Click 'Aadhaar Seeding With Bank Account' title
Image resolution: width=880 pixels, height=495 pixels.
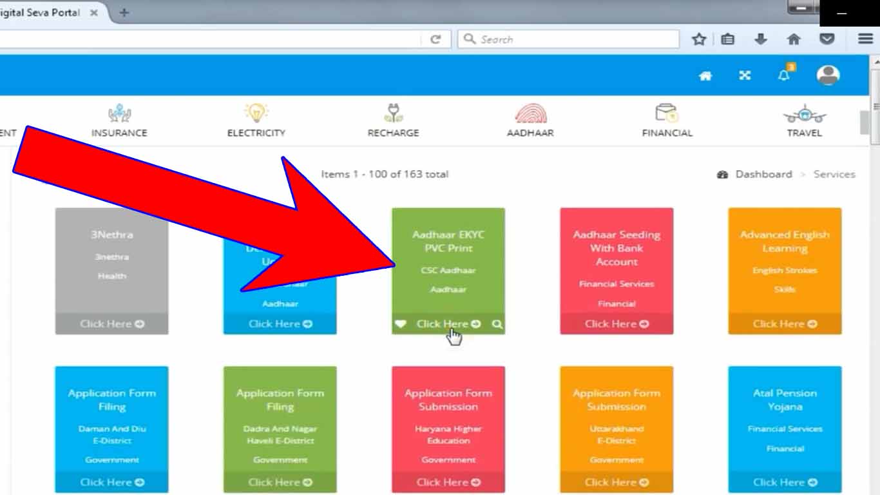pos(617,248)
